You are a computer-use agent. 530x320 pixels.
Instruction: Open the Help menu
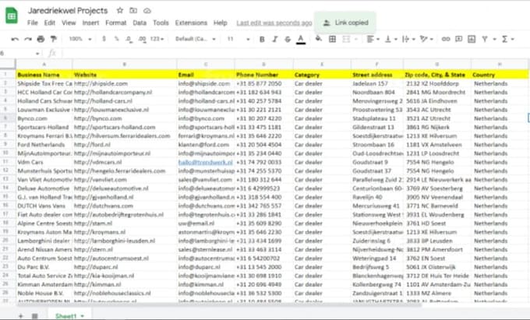220,23
